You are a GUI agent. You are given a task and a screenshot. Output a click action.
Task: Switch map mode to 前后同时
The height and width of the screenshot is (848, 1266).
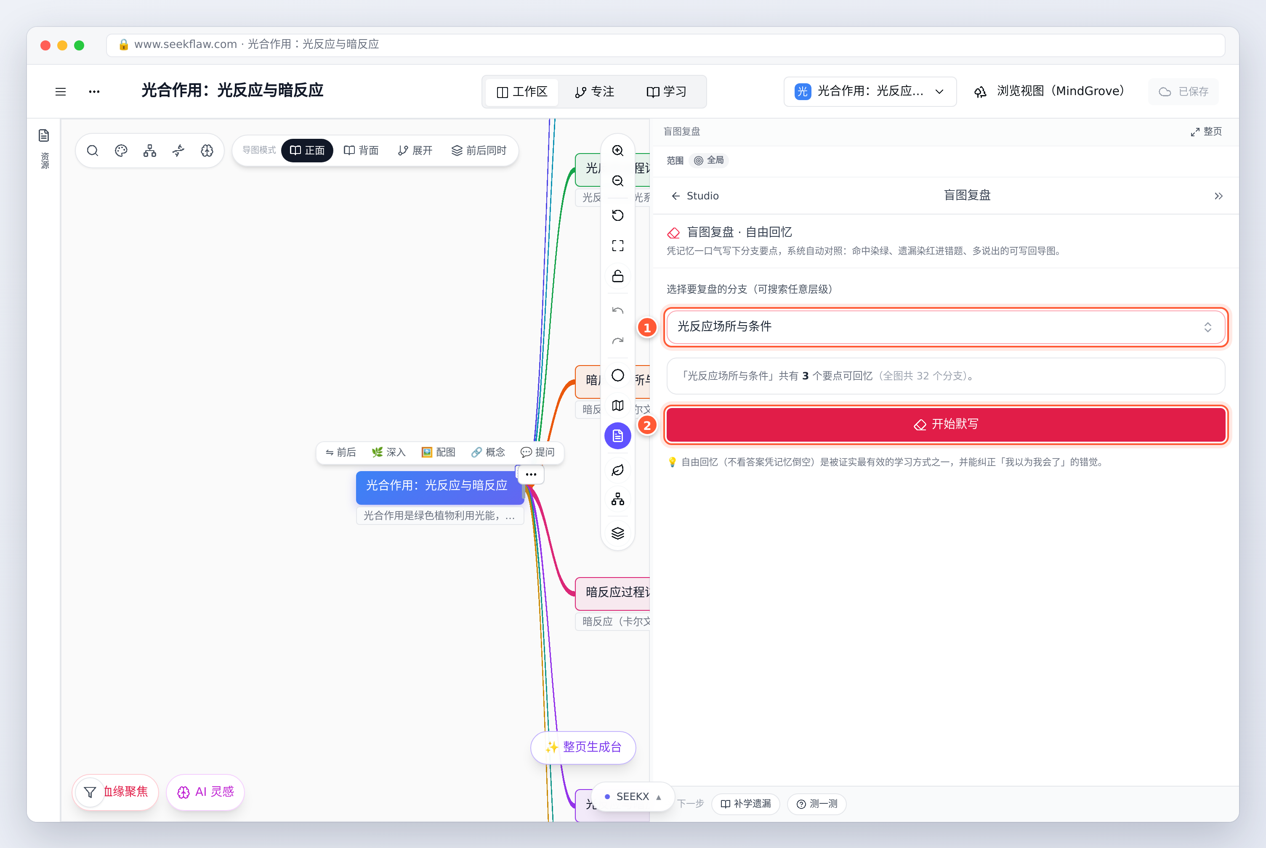tap(479, 150)
